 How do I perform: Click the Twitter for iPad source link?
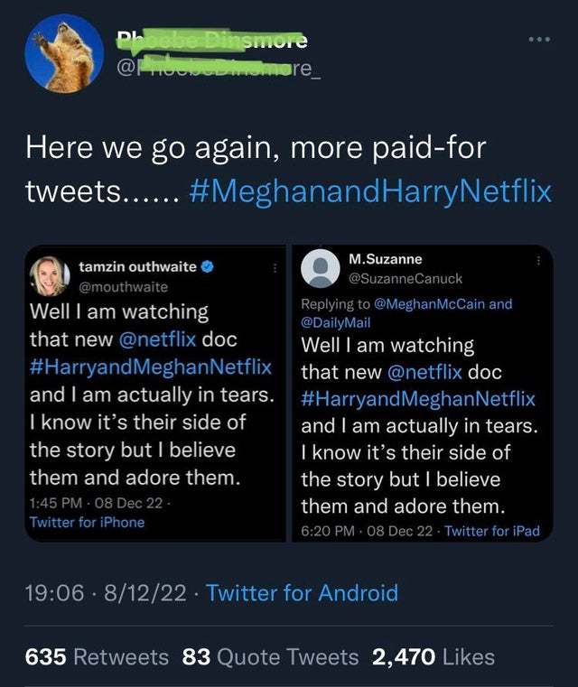point(492,531)
